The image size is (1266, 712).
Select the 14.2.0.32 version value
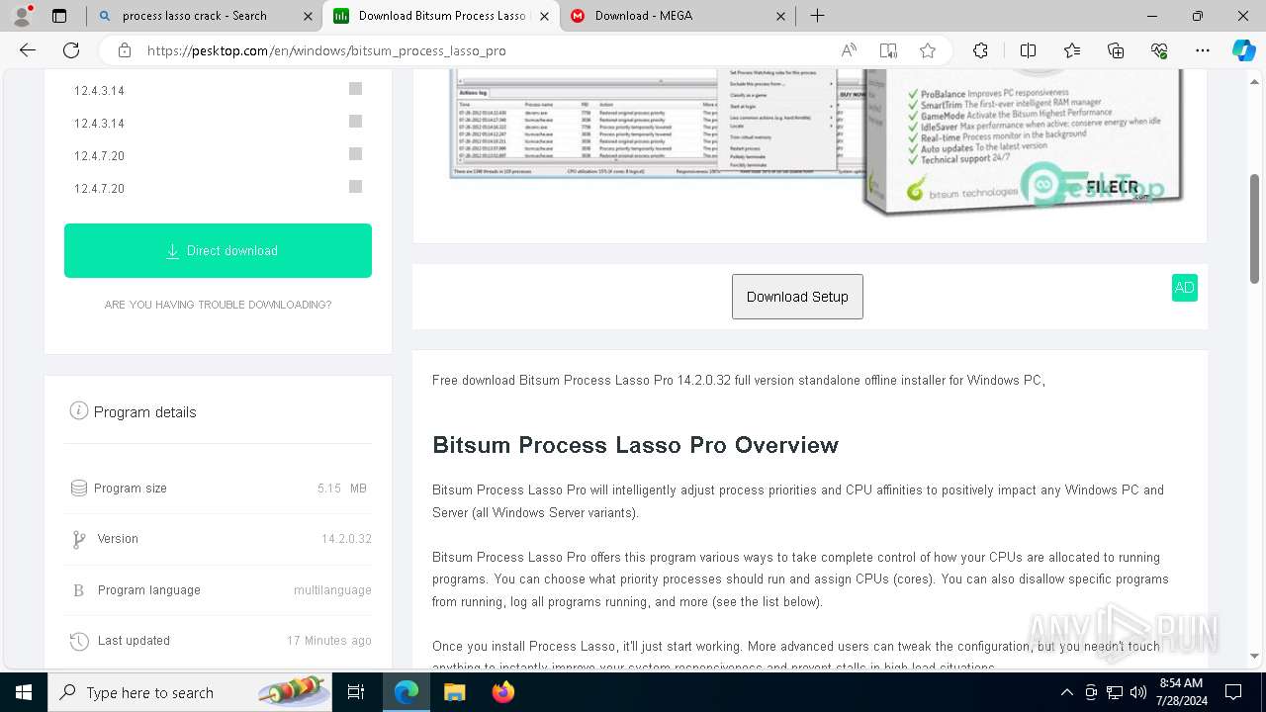tap(346, 539)
